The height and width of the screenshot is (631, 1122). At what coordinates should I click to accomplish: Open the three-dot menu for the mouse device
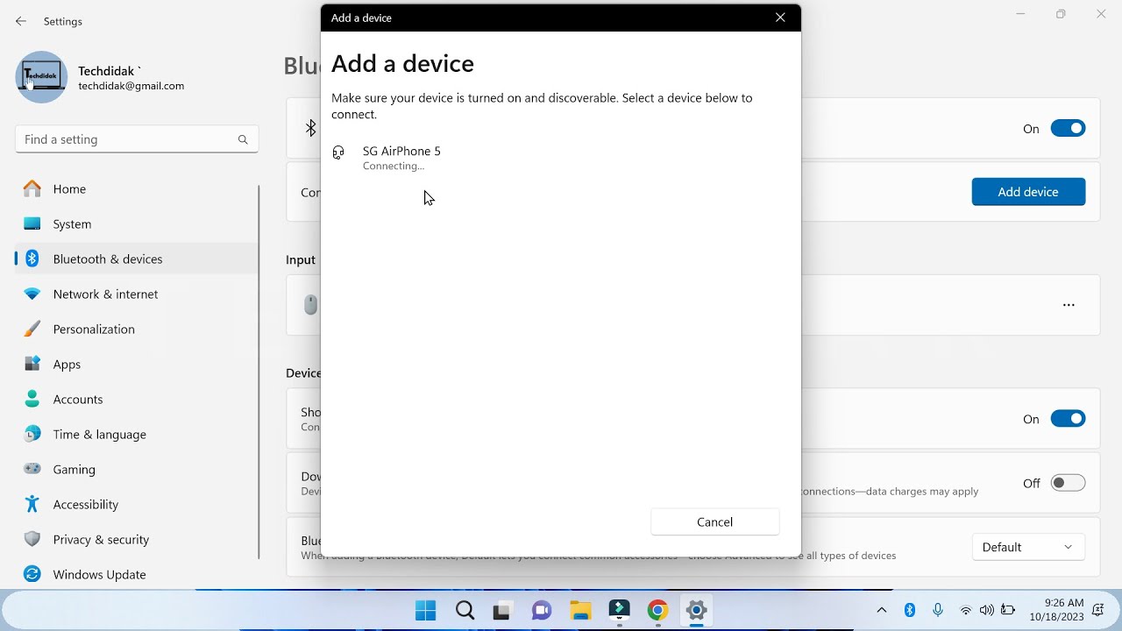click(x=1069, y=305)
